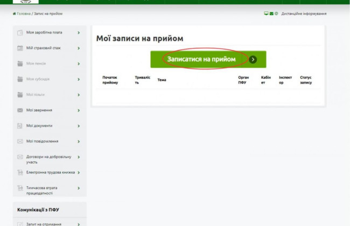The height and width of the screenshot is (226, 350).
Task: Click the round green icon near Дистанційне інформування
Action: pos(276,13)
